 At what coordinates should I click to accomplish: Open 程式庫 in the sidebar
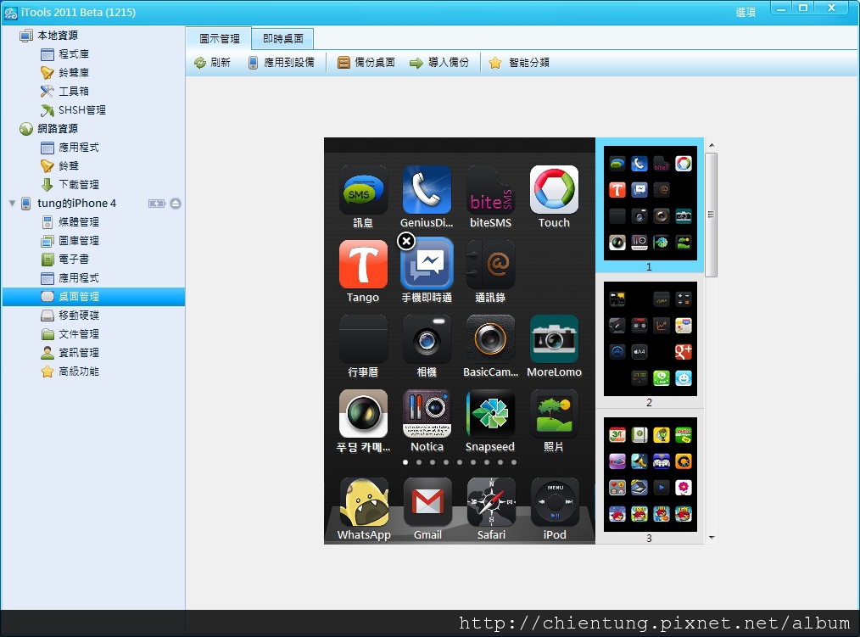74,54
